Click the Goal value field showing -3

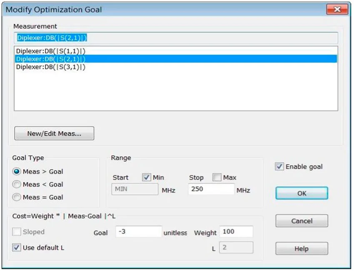pos(138,232)
